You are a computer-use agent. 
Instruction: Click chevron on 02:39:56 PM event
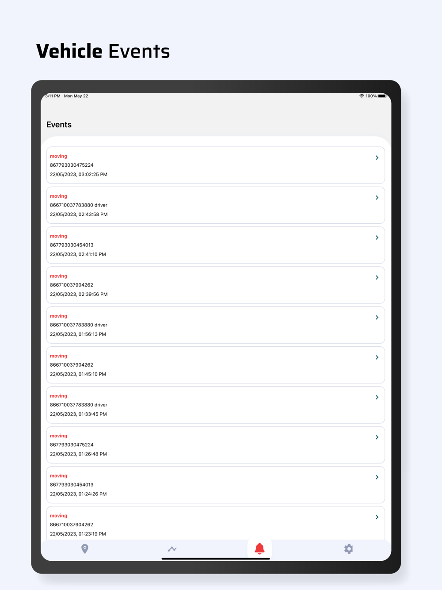click(x=377, y=277)
